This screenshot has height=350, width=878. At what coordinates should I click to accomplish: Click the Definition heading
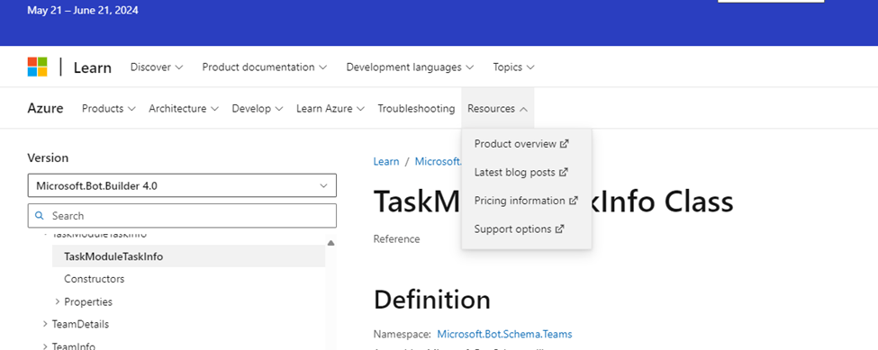tap(431, 300)
